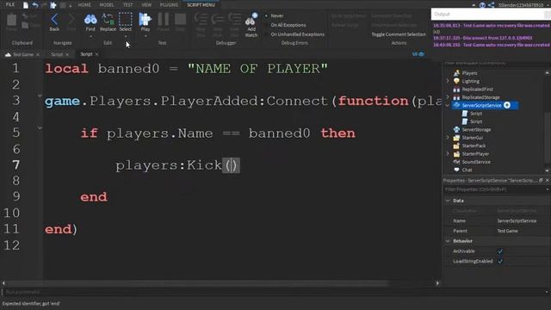Screen dimensions: 551x310
Task: Open the Find binoculars tool
Action: point(90,19)
